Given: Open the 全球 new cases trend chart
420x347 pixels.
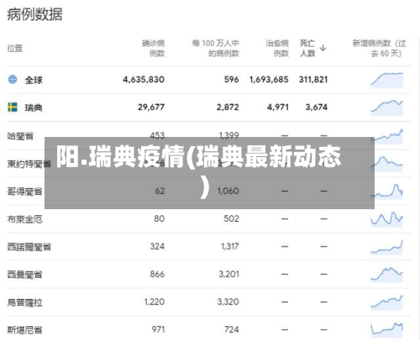Looking at the screenshot, I should (387, 80).
